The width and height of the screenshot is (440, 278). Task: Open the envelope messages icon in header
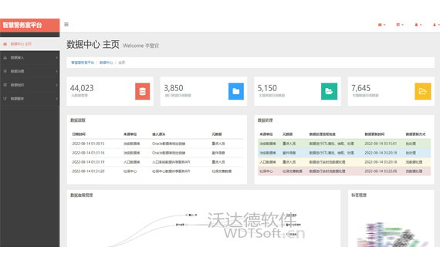(380, 25)
